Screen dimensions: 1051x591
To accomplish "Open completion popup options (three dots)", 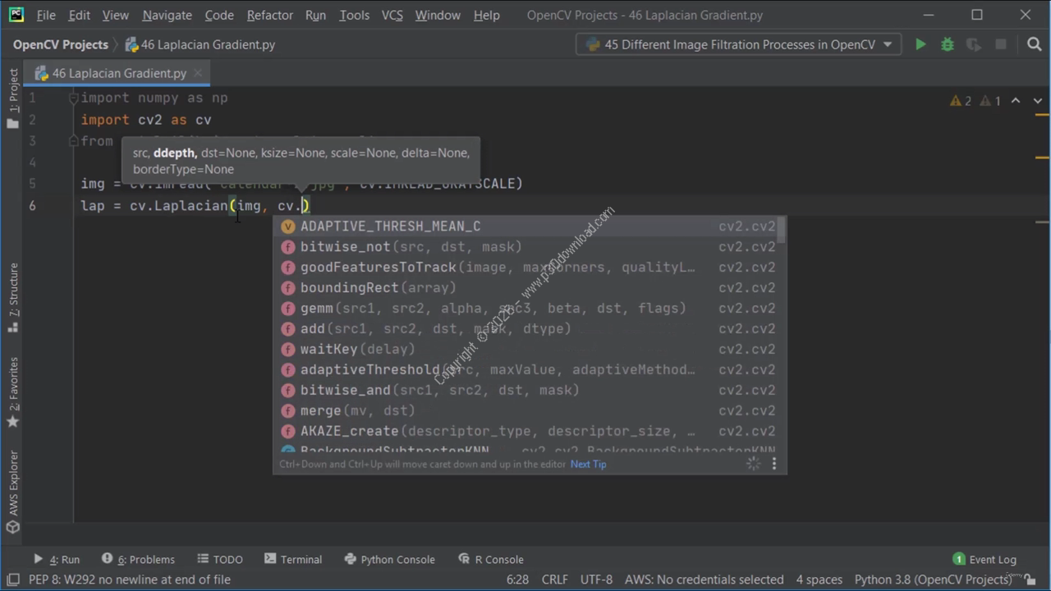I will [773, 464].
